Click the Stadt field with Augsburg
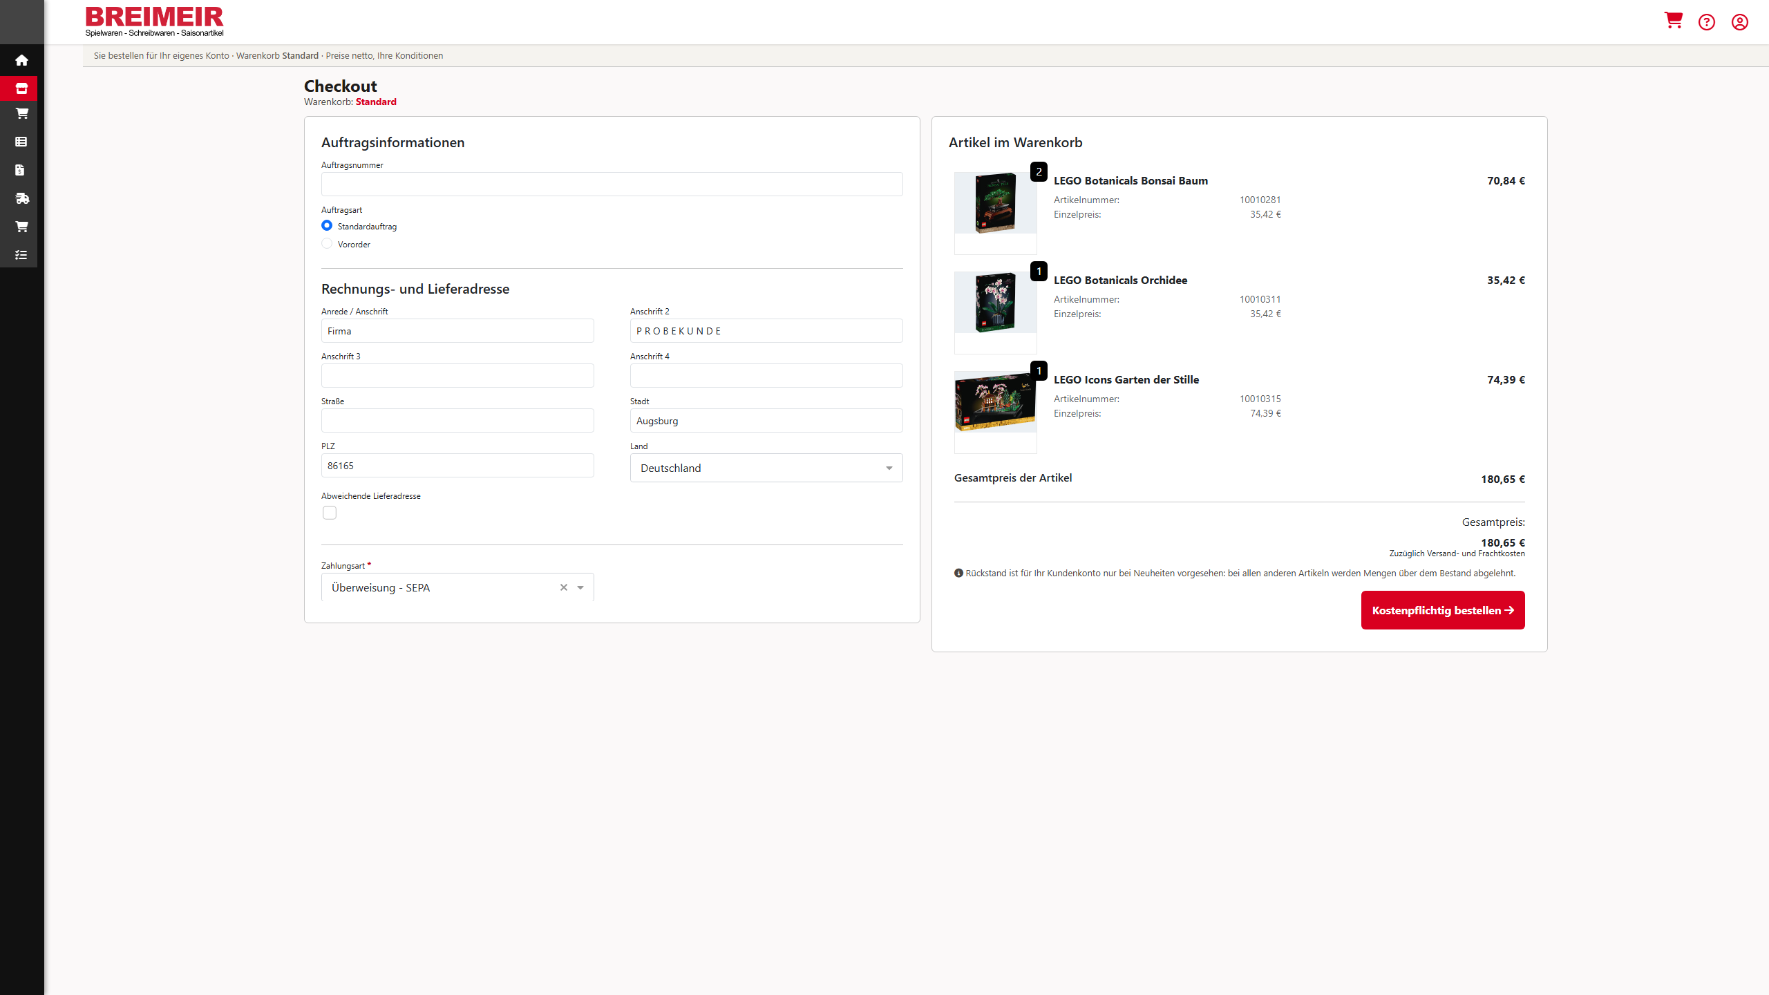Image resolution: width=1769 pixels, height=995 pixels. (766, 420)
